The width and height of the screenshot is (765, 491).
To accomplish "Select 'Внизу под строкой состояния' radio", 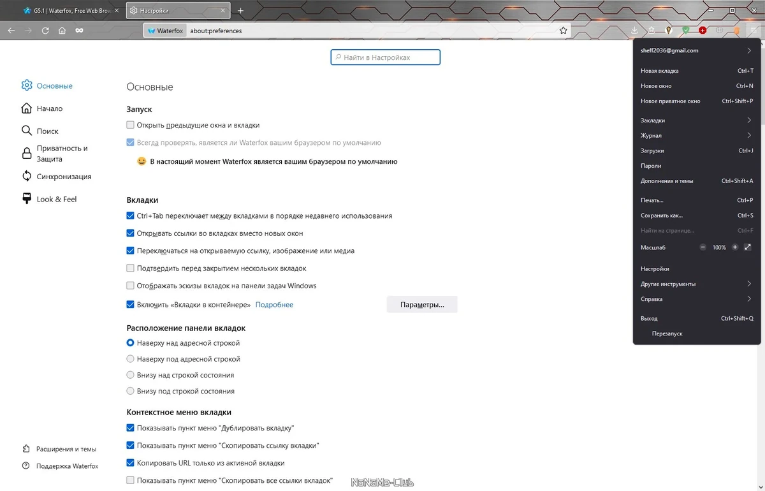I will click(131, 391).
